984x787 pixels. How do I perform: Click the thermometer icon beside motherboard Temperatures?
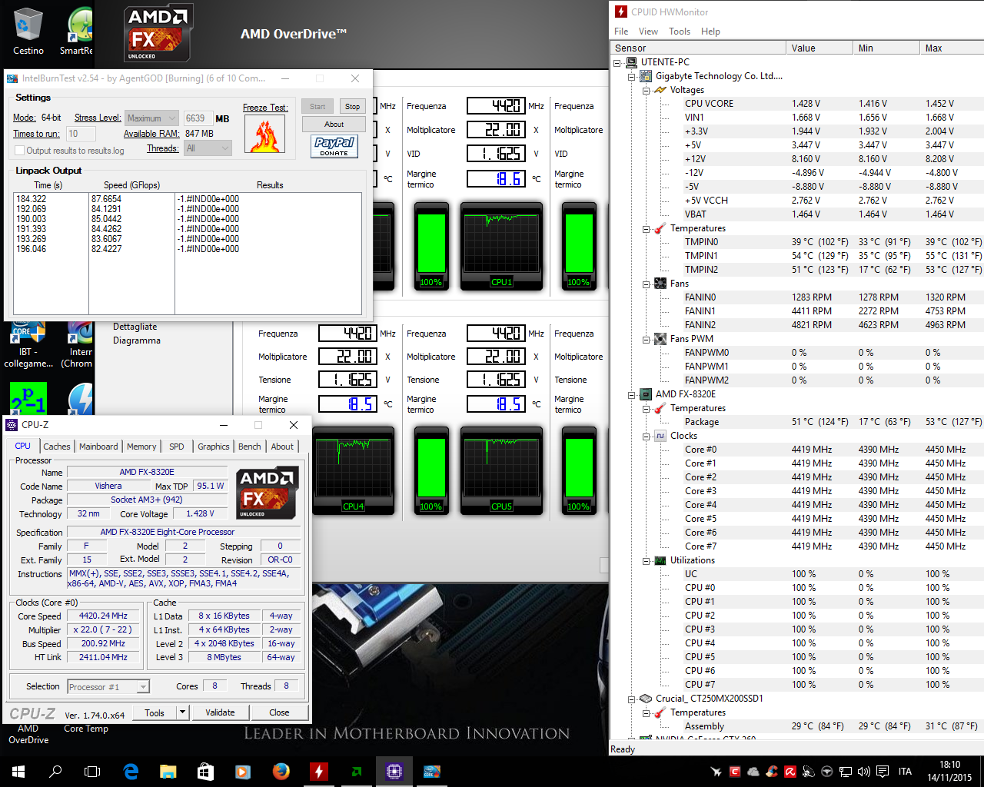660,228
